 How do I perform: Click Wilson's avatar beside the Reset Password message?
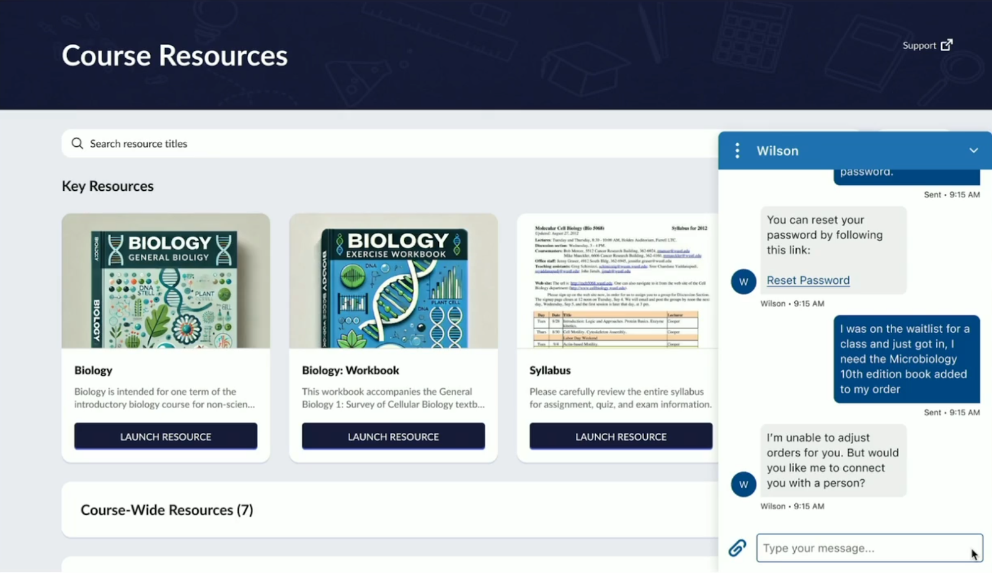pyautogui.click(x=743, y=282)
